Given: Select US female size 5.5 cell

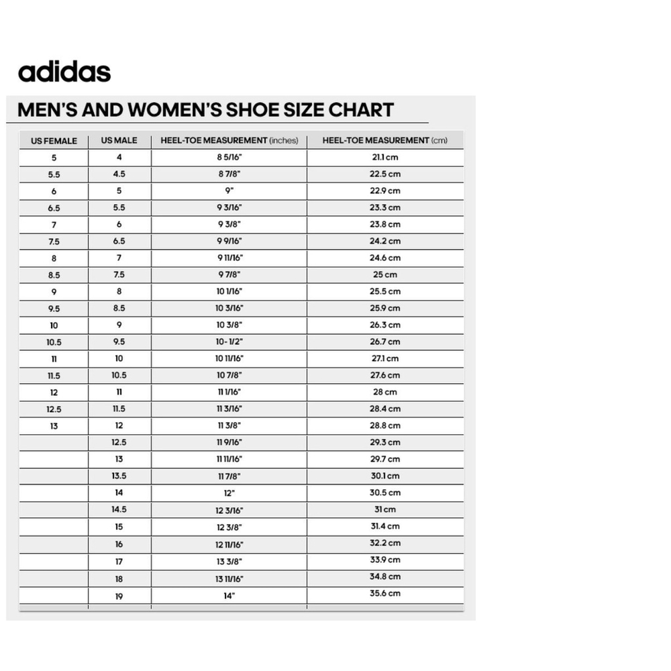Looking at the screenshot, I should pos(54,174).
